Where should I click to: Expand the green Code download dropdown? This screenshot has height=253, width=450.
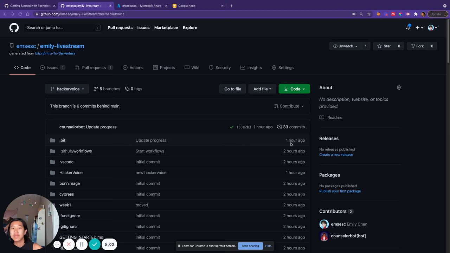click(294, 89)
